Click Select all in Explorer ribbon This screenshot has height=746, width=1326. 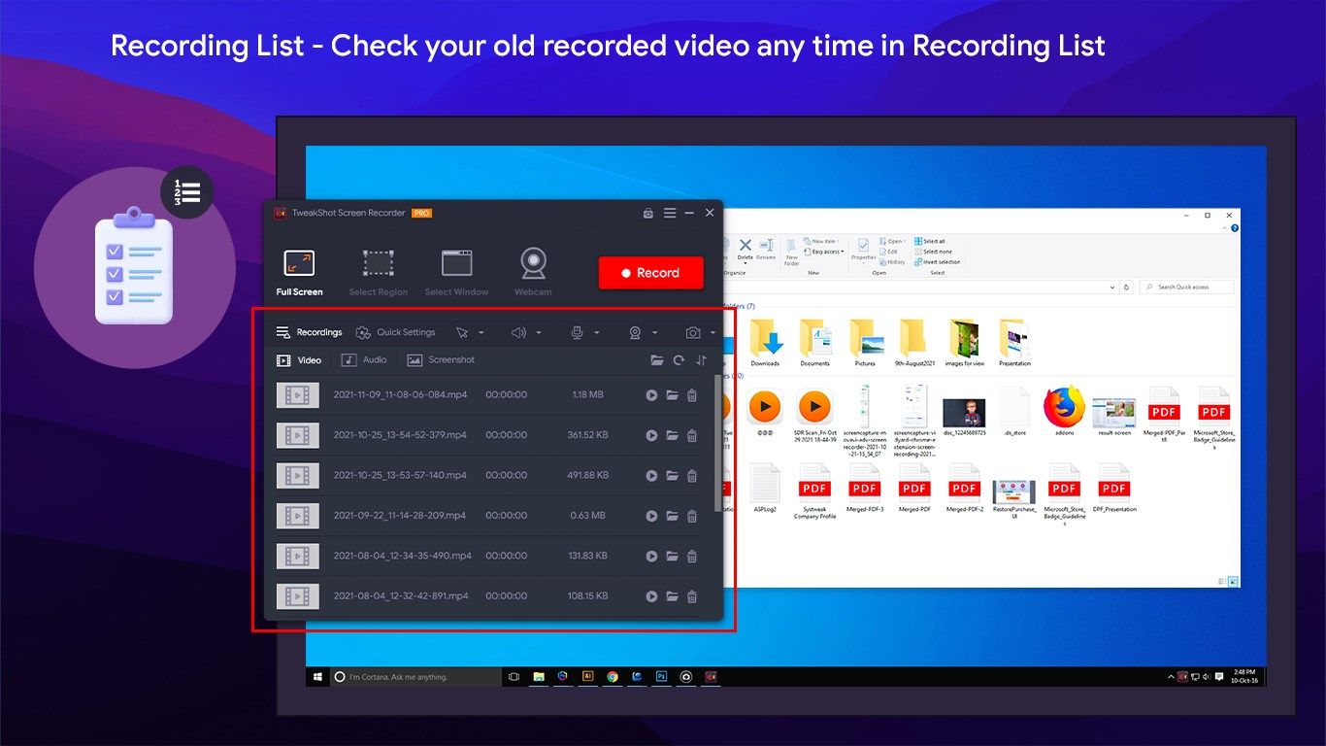pos(929,241)
